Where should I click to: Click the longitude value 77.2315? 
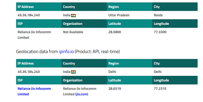[160, 89]
